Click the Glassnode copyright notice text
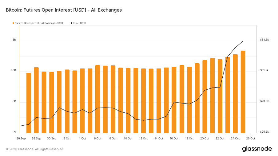This screenshot has width=278, height=156. 35,149
